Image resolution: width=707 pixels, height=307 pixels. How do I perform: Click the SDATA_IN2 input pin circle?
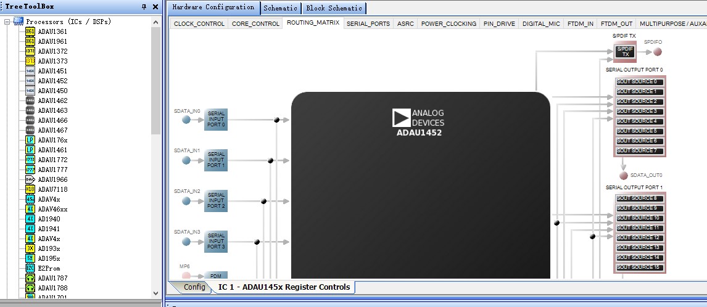point(186,200)
